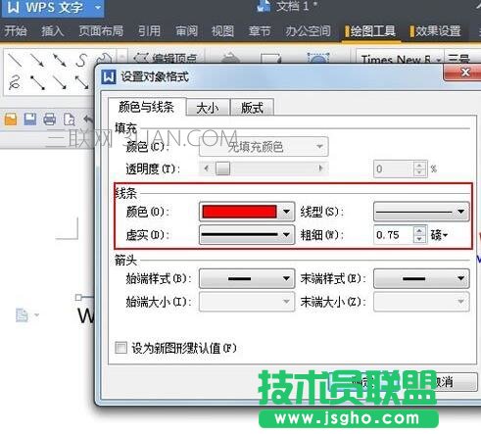Click the transparency slider left arrow
Image resolution: width=481 pixels, height=434 pixels.
pyautogui.click(x=206, y=169)
